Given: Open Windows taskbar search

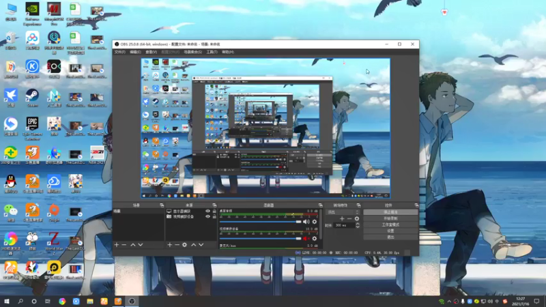Looking at the screenshot, I should (x=20, y=302).
